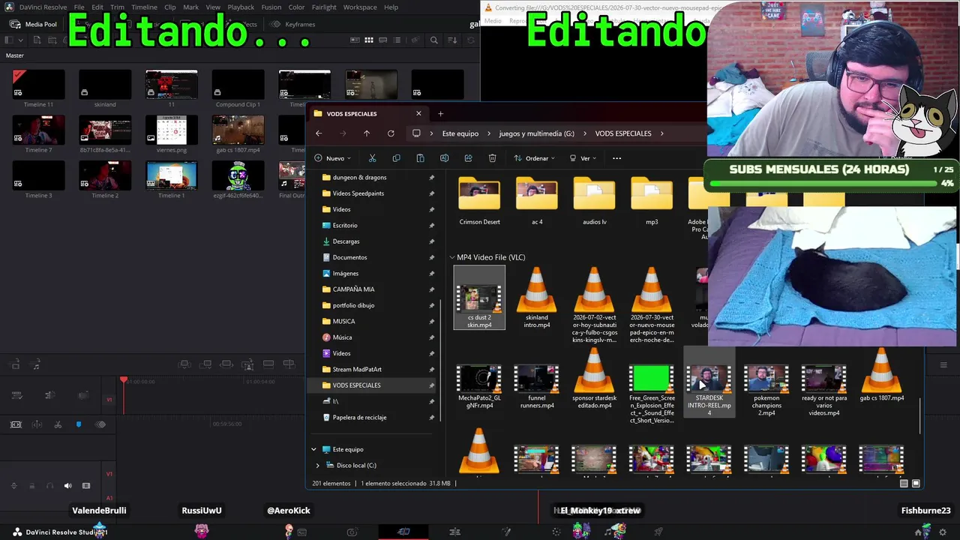Expand chevron after VODS ESPECIALES in address bar
The height and width of the screenshot is (540, 960).
point(662,133)
